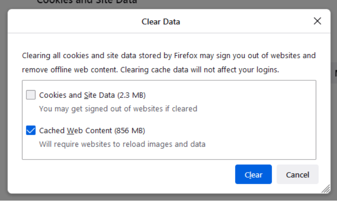Image resolution: width=337 pixels, height=201 pixels.
Task: Close the Clear Data dialog with X
Action: pos(317,21)
